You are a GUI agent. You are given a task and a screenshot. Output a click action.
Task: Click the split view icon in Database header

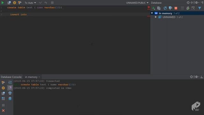click(192, 3)
